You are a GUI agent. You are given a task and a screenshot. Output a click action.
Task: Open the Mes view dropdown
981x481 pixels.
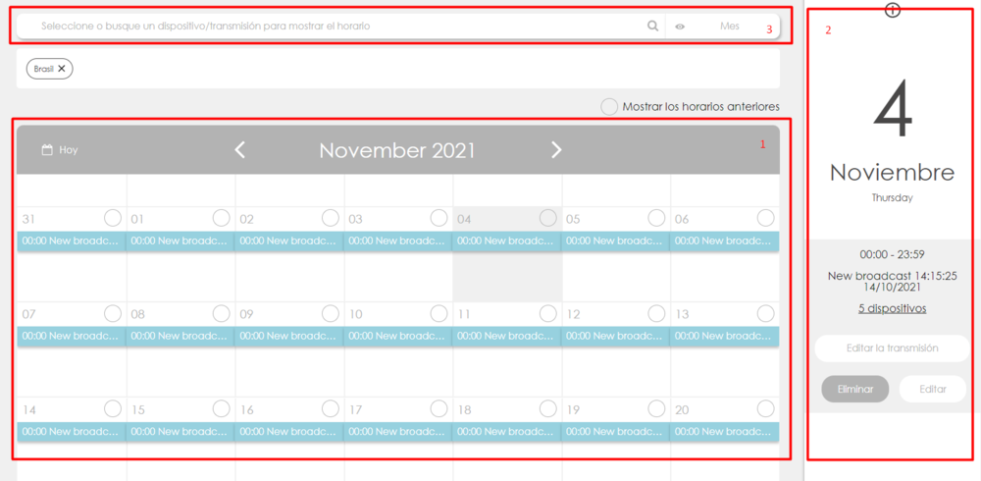[729, 27]
